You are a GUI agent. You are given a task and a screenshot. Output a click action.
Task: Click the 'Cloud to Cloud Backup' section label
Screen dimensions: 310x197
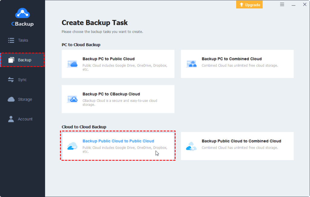84,127
